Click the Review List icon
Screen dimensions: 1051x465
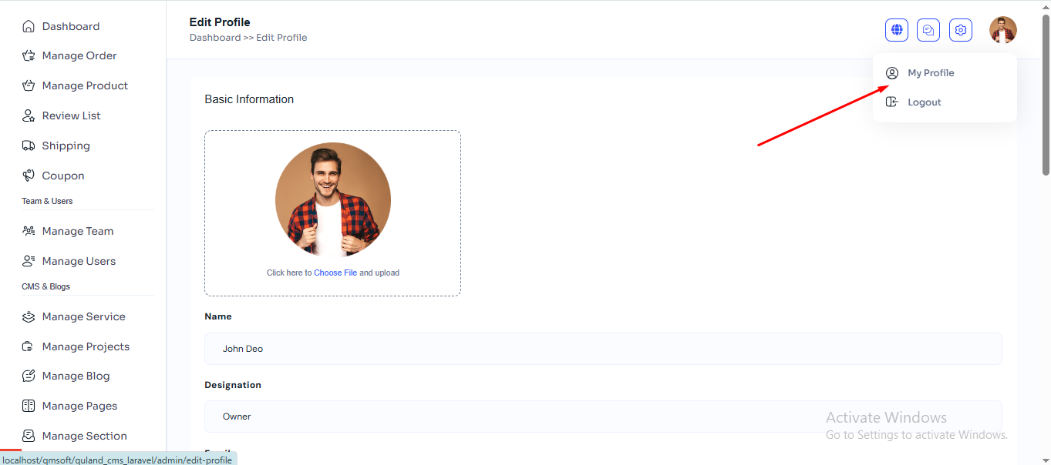29,115
